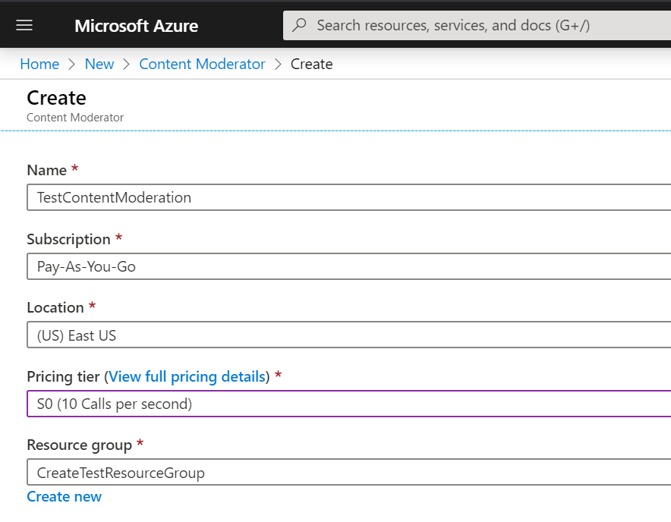The image size is (671, 522).
Task: Open the hamburger portal menu
Action: click(24, 26)
